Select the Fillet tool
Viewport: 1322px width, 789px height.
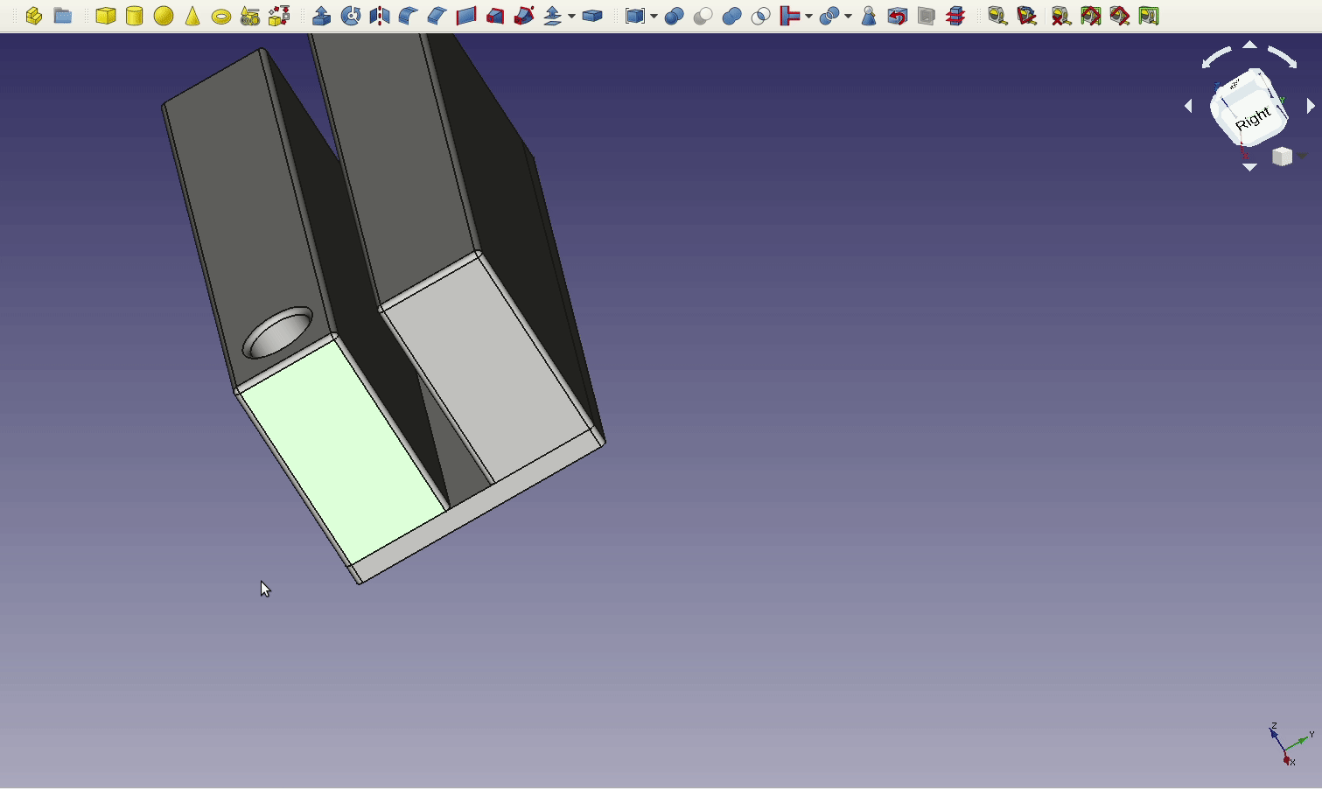point(409,16)
